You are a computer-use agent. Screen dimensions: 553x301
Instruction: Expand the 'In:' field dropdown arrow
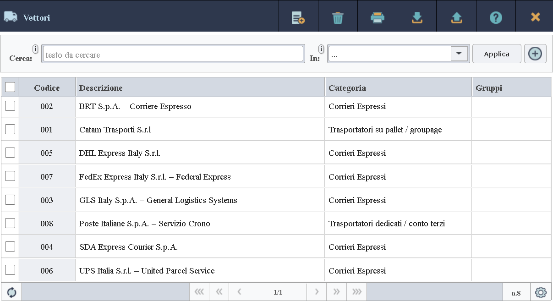[x=459, y=54]
